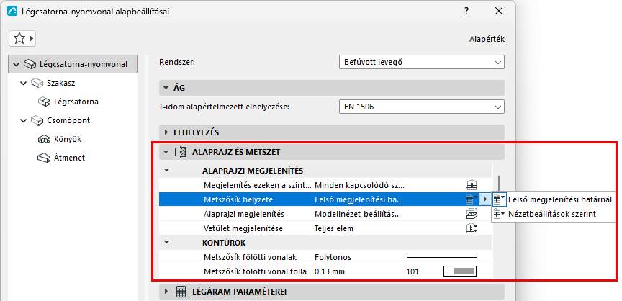Click the Légcsatorna duct icon
Image resolution: width=622 pixels, height=301 pixels.
click(x=44, y=102)
